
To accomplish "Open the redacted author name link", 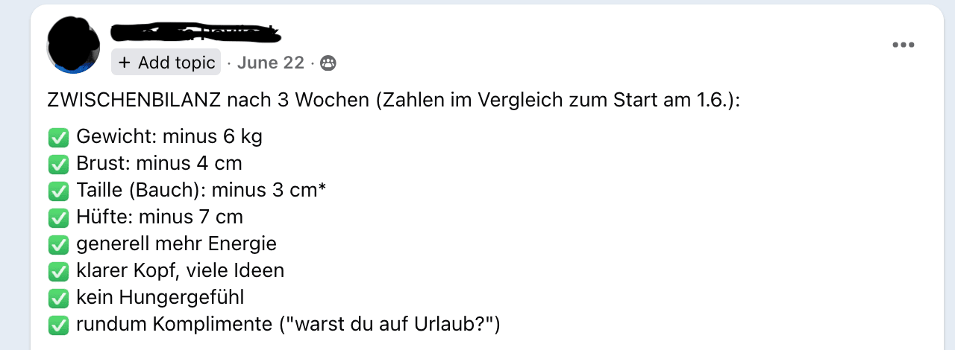I will (195, 33).
